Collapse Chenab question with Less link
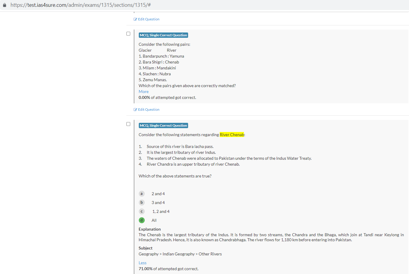This screenshot has width=409, height=274. pos(142,263)
